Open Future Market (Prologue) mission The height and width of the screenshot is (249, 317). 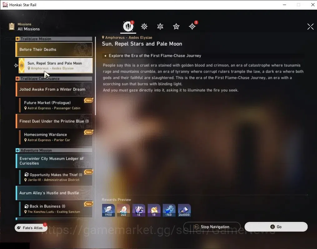point(56,105)
